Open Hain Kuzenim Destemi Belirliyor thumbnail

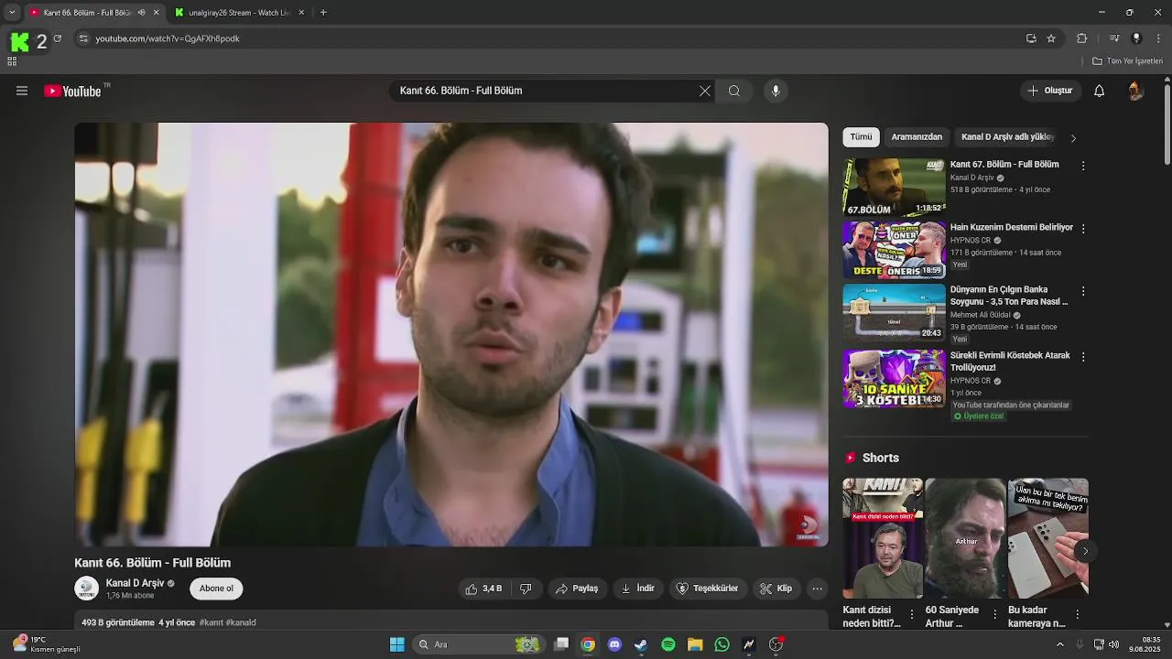(894, 250)
